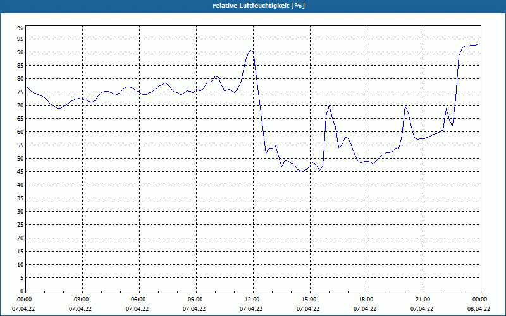This screenshot has height=316, width=506.
Task: Click the humidity curve's peak just before 12:00
Action: (x=250, y=51)
